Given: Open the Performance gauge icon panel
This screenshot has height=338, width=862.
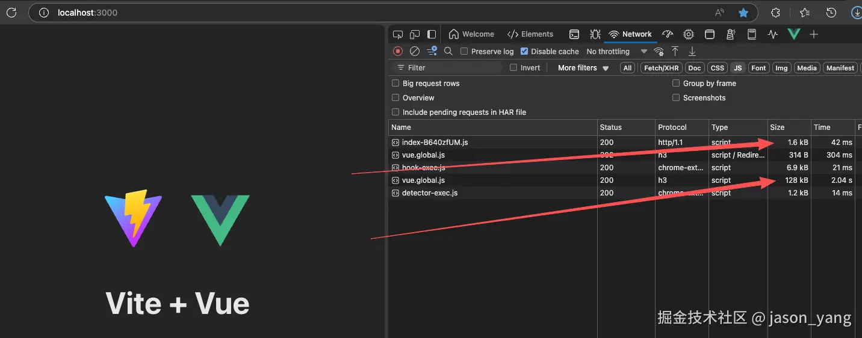Looking at the screenshot, I should pyautogui.click(x=667, y=34).
